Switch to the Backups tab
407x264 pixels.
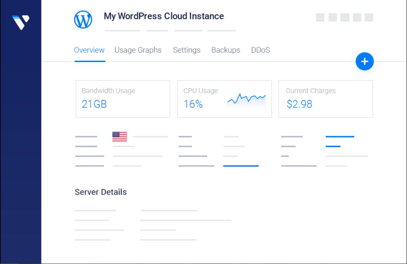click(x=225, y=50)
